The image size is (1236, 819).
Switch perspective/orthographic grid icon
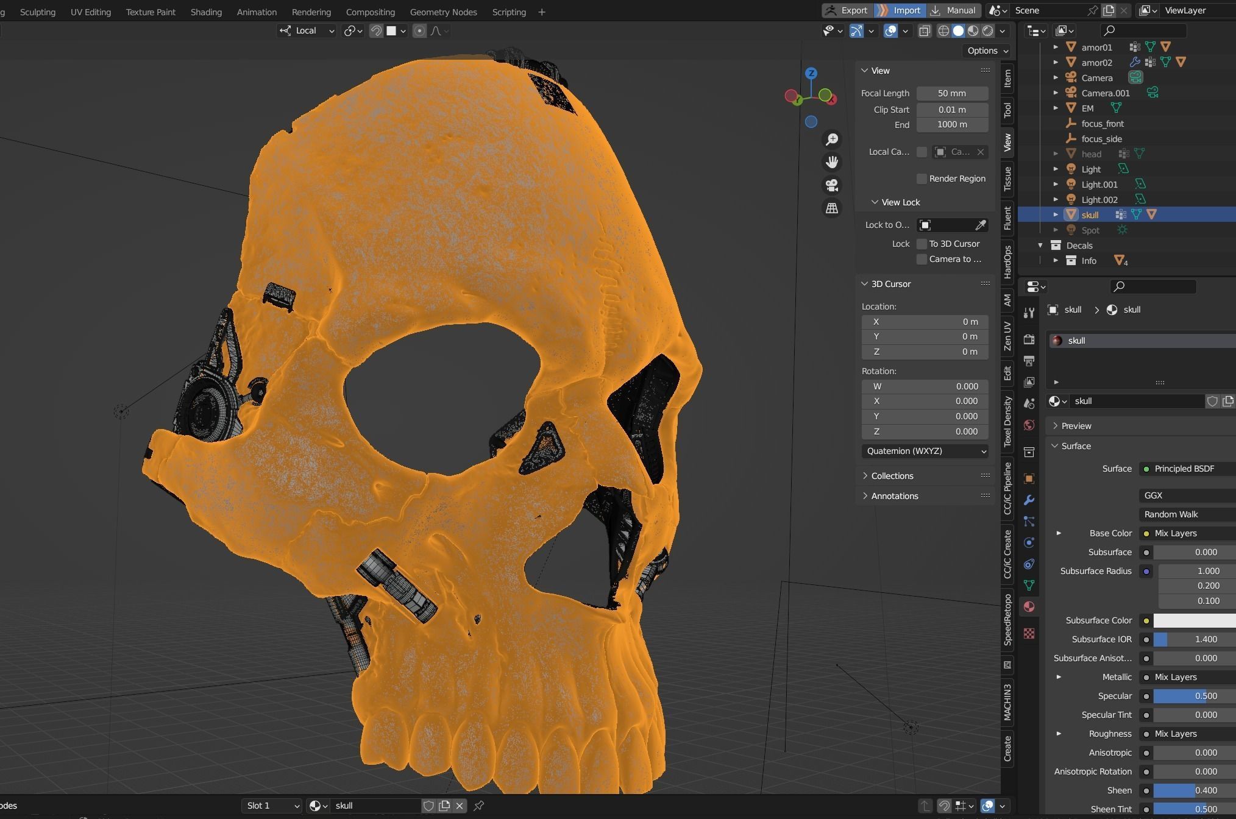pos(832,208)
